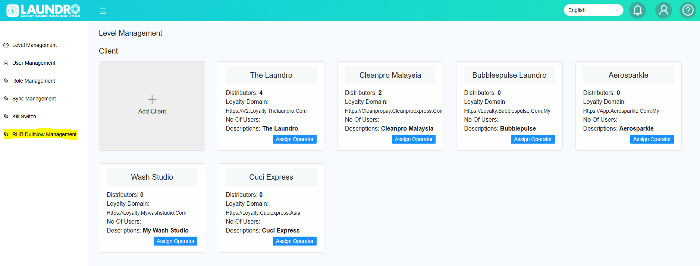Click Assign Operator for Bubblespulse Laundro

pyautogui.click(x=533, y=139)
